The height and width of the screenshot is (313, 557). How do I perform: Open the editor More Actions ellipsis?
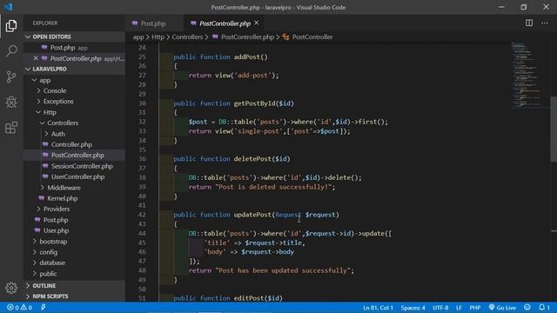pos(545,23)
